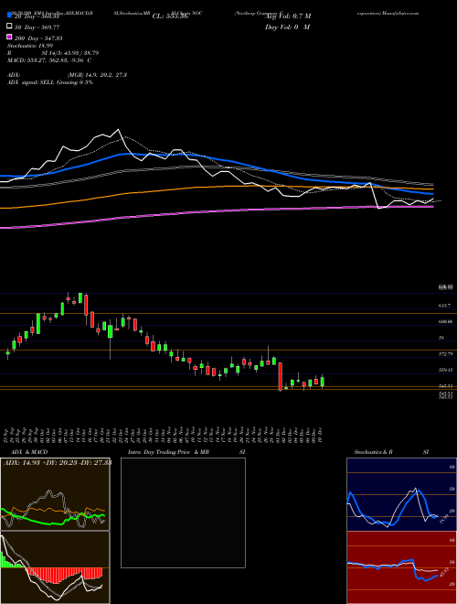Select the 'Day Vol: 0 M' text
Screen dimensions: 457x604
(x=287, y=27)
